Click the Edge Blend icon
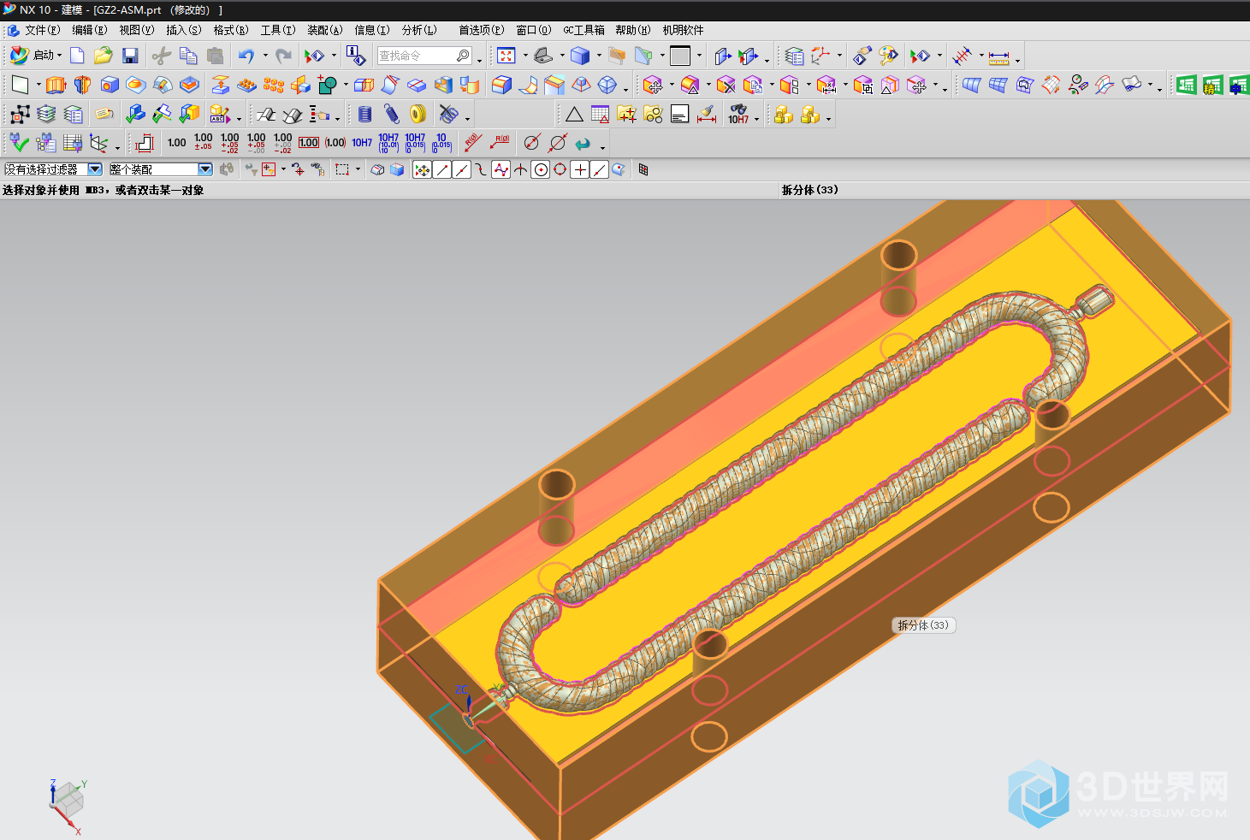1250x840 pixels. (501, 85)
